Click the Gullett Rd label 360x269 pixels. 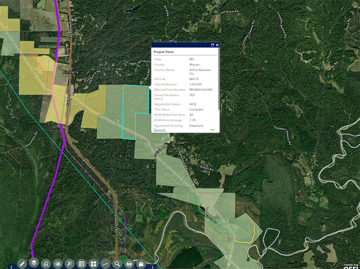(x=206, y=168)
